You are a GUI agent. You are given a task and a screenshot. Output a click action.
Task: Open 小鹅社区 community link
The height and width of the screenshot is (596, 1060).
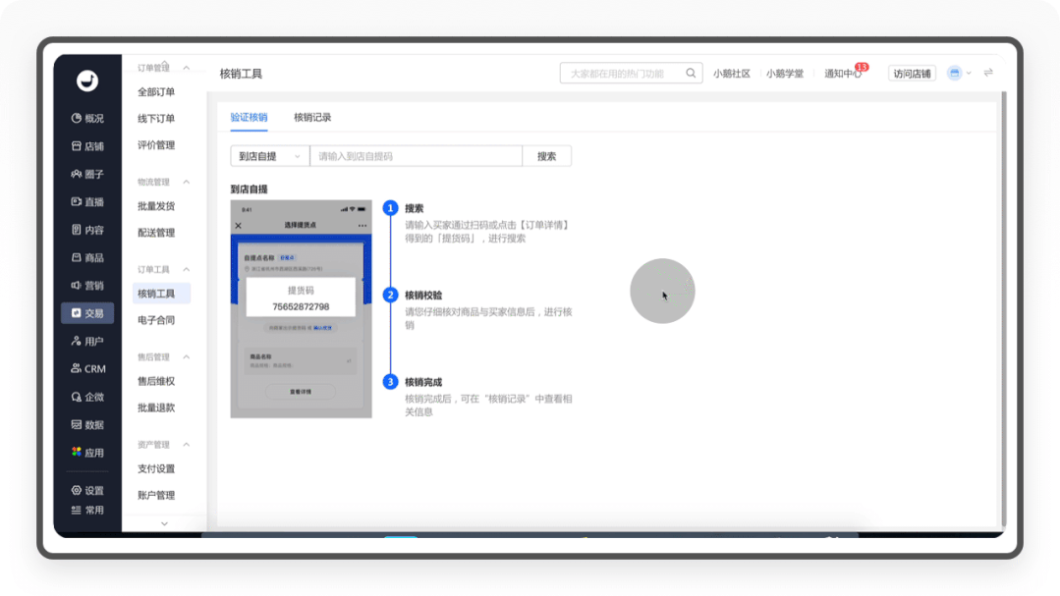point(732,74)
